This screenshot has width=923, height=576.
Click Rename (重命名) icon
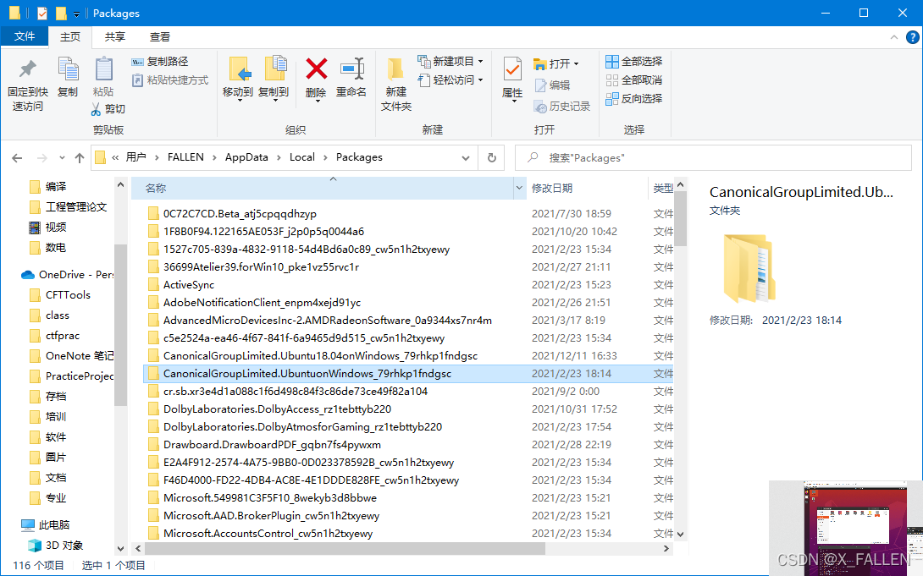(x=351, y=69)
